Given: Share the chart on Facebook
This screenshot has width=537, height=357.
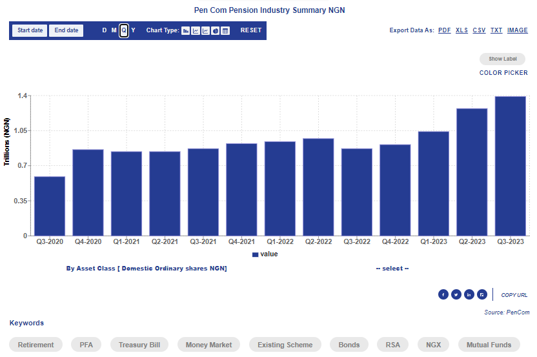Looking at the screenshot, I should (443, 294).
